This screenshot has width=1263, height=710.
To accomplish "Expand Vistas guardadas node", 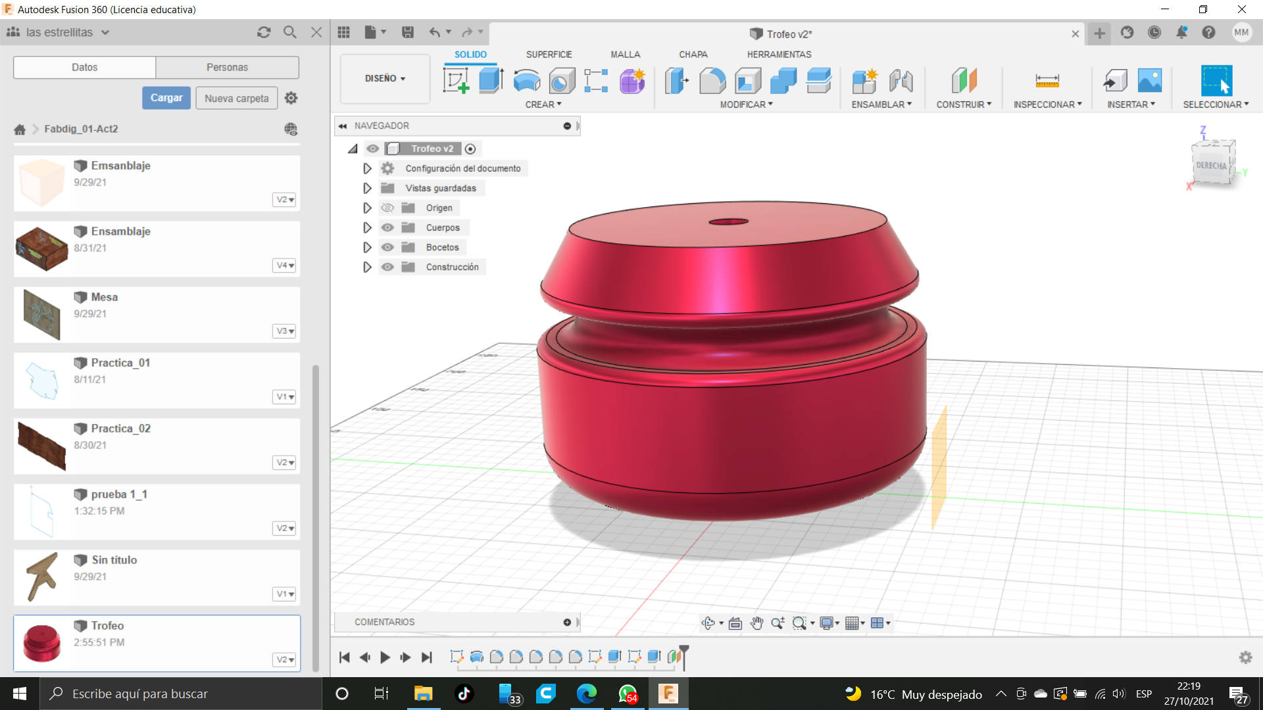I will click(367, 188).
